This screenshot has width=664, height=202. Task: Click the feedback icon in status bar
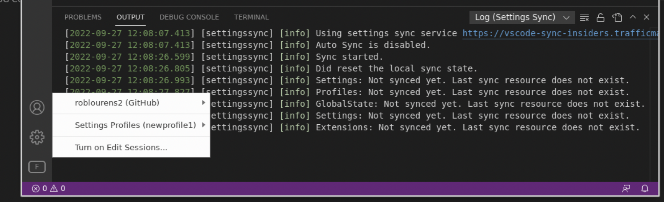[x=626, y=188]
